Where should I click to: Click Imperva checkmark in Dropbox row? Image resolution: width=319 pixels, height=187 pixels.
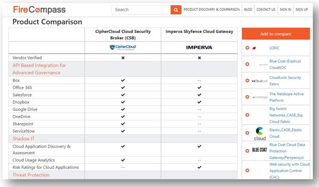tap(199, 102)
